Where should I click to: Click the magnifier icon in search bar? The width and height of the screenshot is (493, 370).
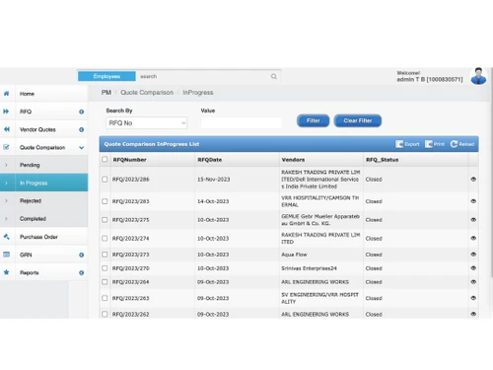click(x=274, y=76)
